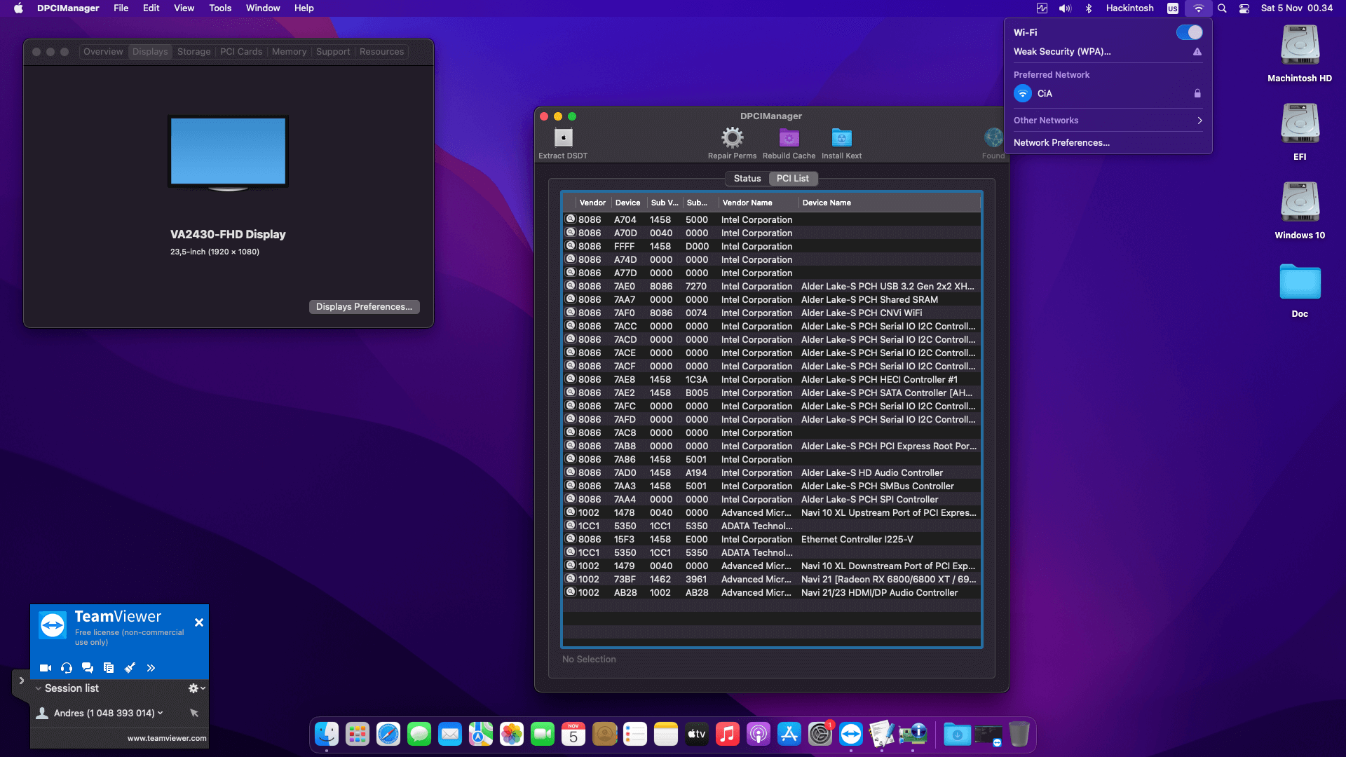Viewport: 1346px width, 757px height.
Task: Switch to the Status segment
Action: (747, 179)
